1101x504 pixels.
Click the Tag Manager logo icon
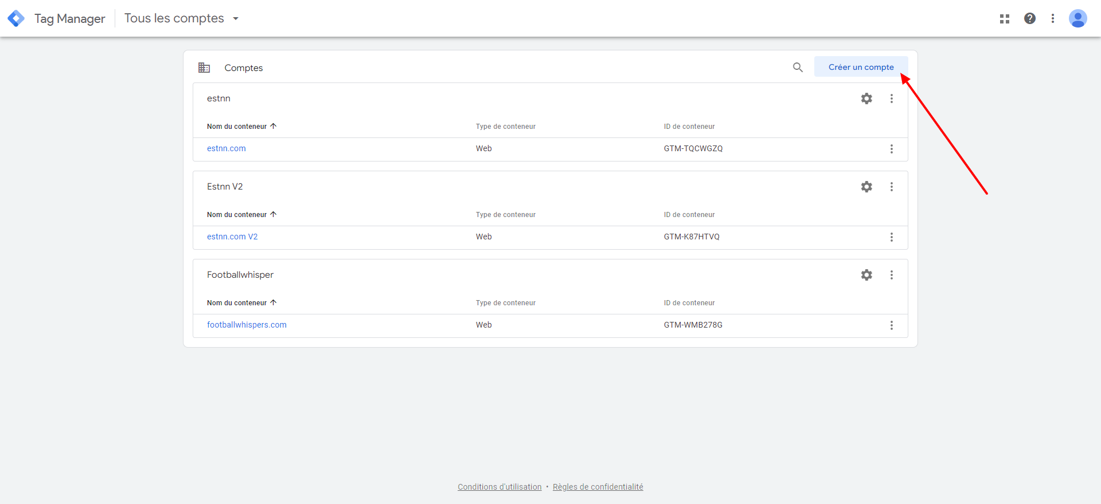[x=16, y=18]
